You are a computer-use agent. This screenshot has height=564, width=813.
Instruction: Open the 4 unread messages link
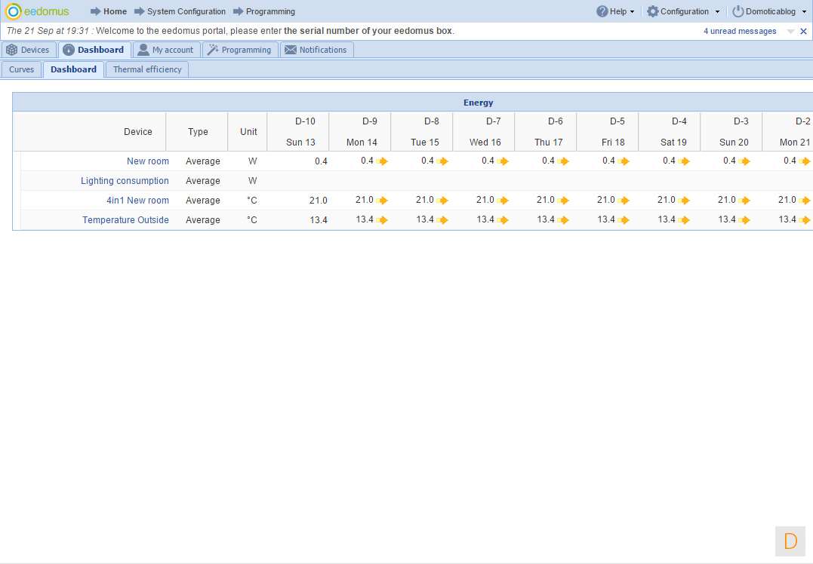(x=740, y=32)
